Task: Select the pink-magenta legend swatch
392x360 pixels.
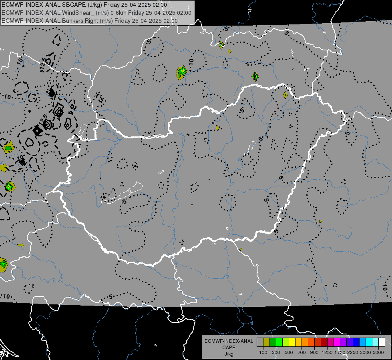Action: coord(330,342)
